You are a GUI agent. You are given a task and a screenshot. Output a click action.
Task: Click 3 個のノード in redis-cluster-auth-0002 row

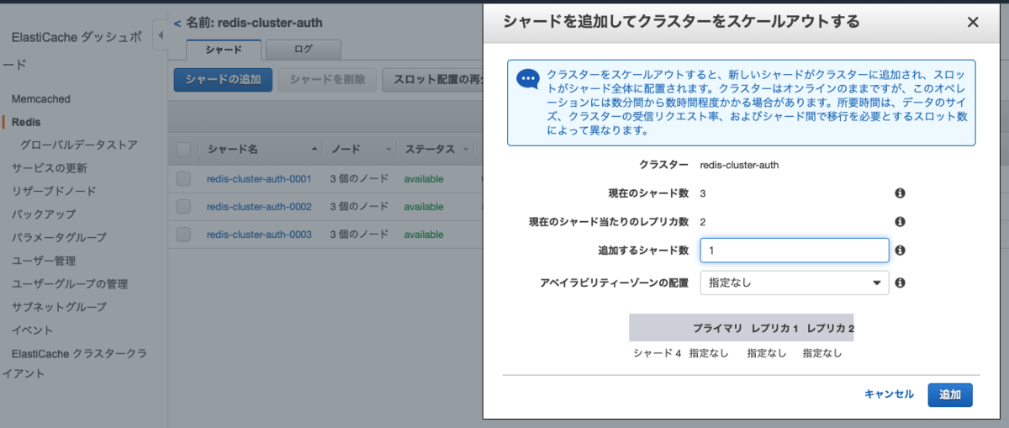click(x=359, y=207)
